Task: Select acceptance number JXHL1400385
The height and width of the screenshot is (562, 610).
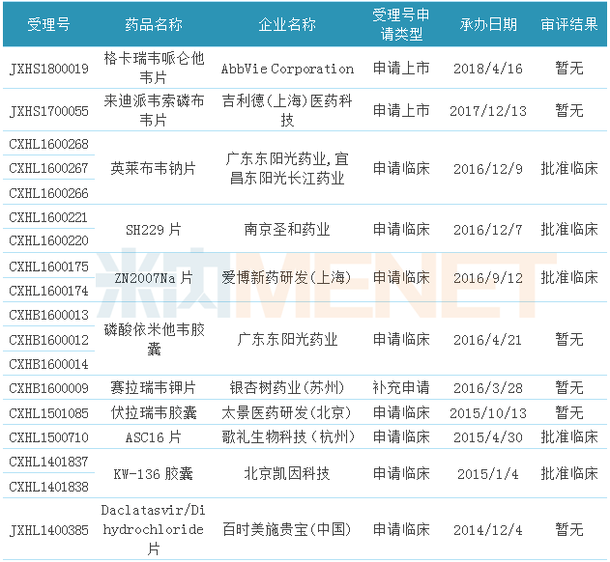Action: coord(48,530)
